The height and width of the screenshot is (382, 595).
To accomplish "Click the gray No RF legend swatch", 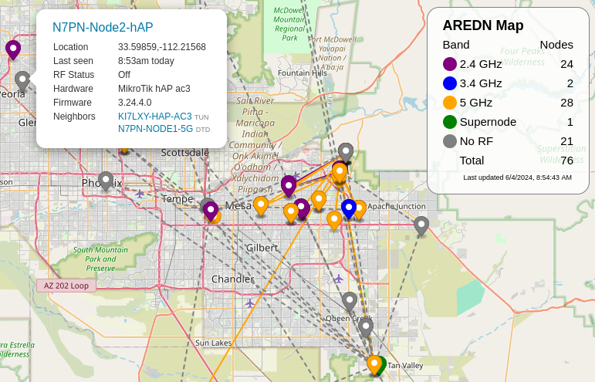I will [450, 141].
